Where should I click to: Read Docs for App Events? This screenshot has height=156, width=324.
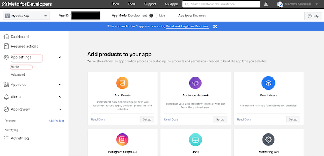(x=98, y=119)
